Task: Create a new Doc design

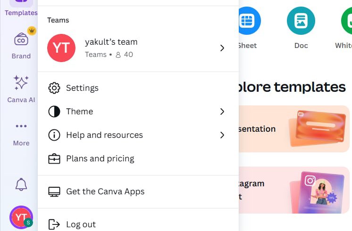Action: click(x=301, y=21)
